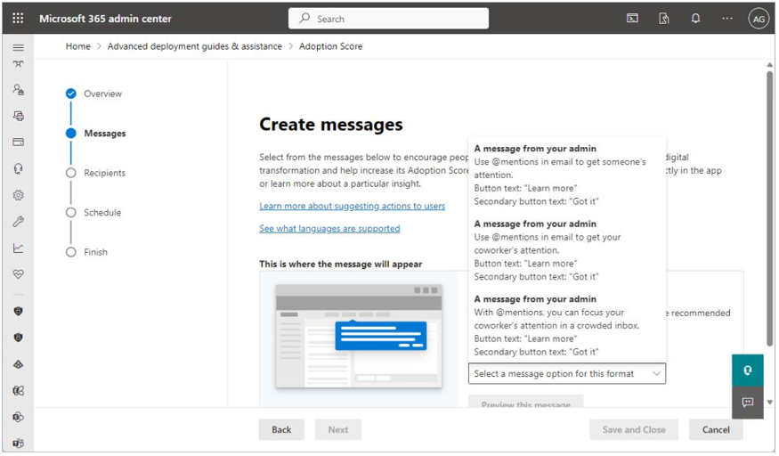Screen dimensions: 779x456
Task: Go to completed Overview step circle
Action: (x=71, y=94)
